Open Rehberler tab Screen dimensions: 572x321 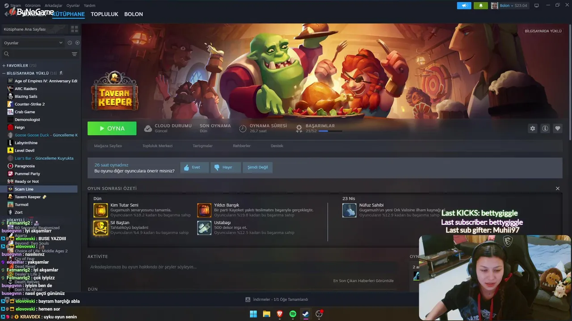coord(241,146)
